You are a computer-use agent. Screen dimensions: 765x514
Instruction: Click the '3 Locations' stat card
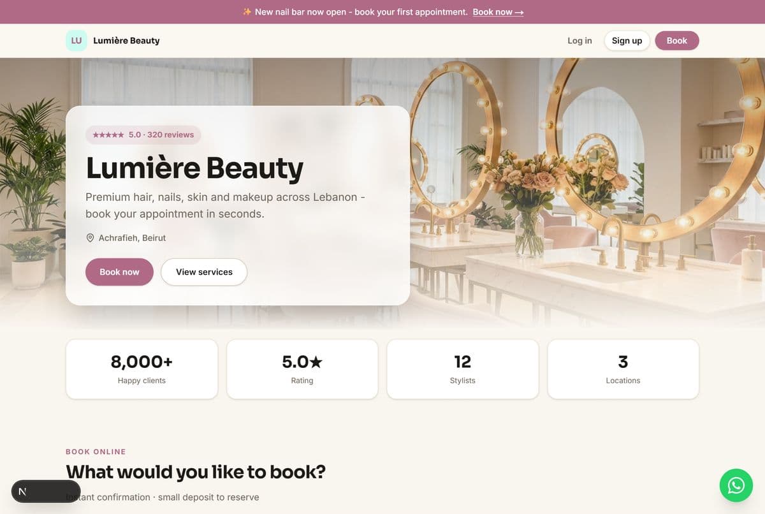click(x=623, y=369)
